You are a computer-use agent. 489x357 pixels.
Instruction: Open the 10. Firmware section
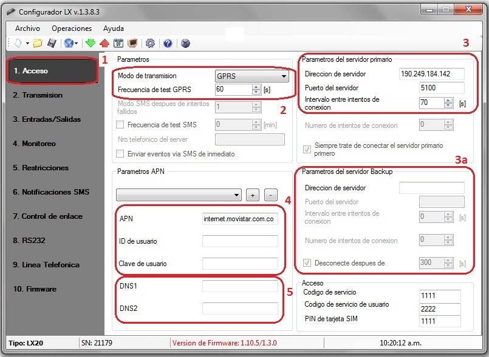pos(35,289)
